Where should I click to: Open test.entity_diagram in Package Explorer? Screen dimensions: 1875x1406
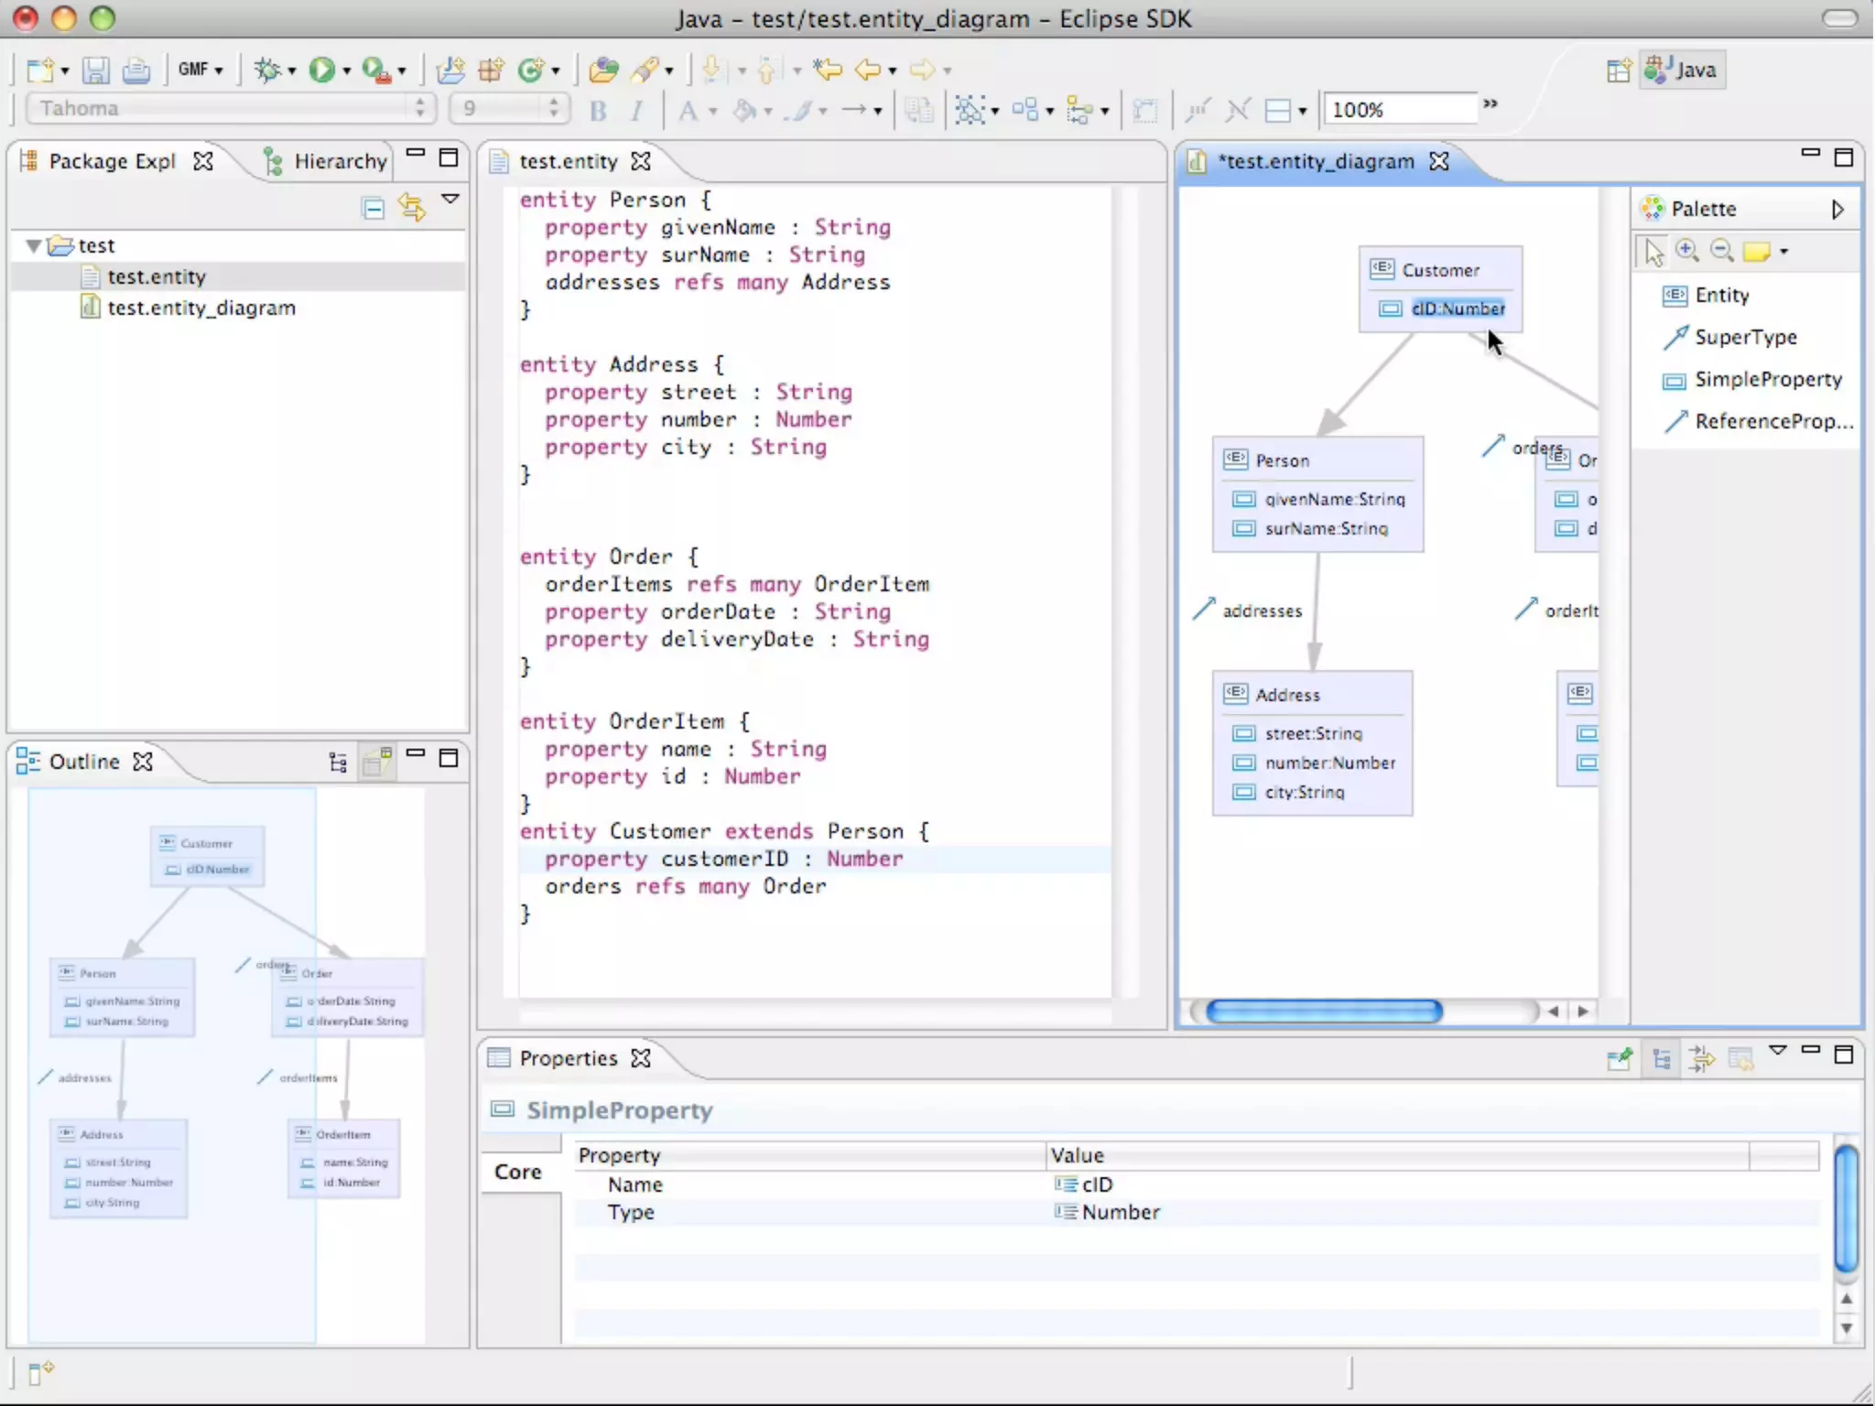(201, 308)
